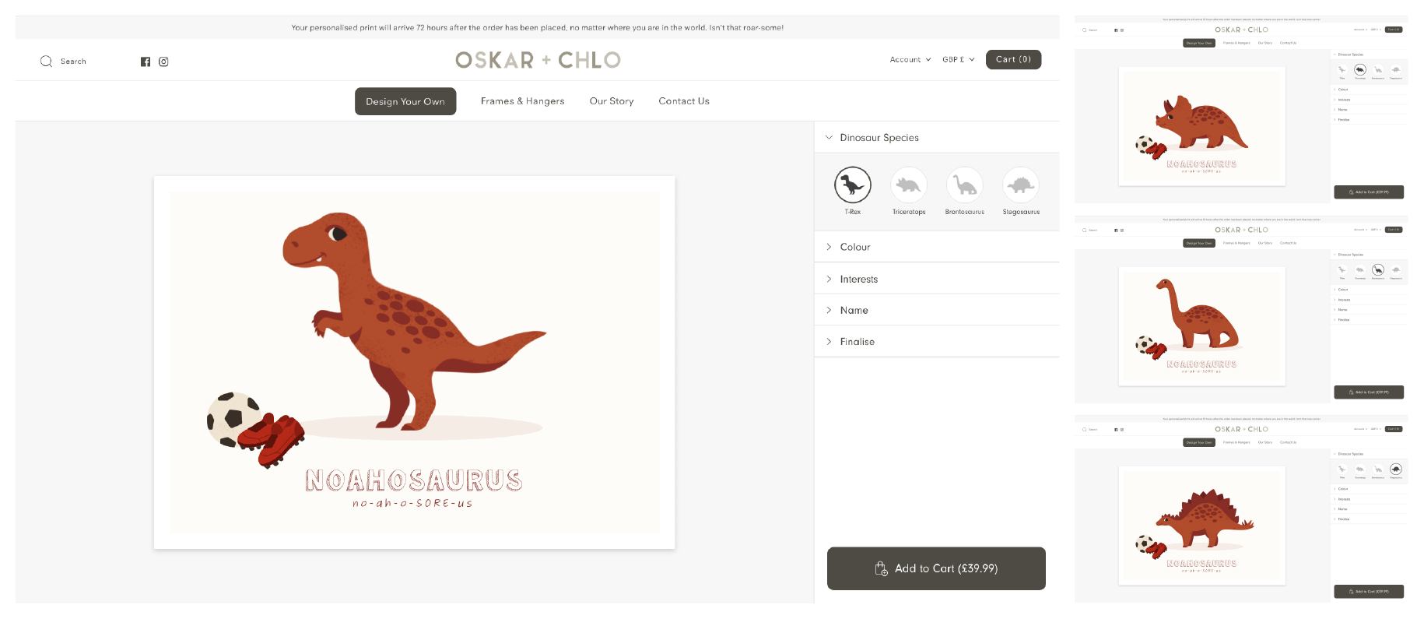Open the GBP £ currency dropdown
The width and height of the screenshot is (1424, 619).
pyautogui.click(x=958, y=59)
